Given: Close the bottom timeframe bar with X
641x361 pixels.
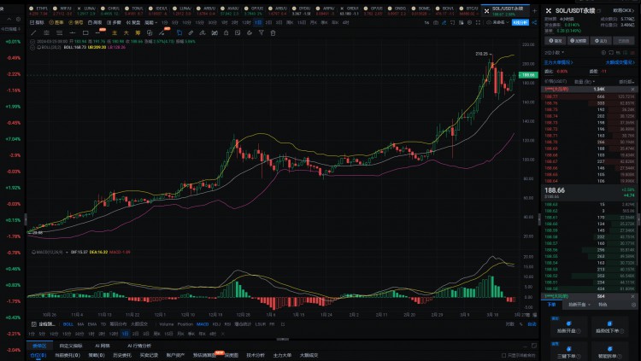Looking at the screenshot, I should pos(223,334).
